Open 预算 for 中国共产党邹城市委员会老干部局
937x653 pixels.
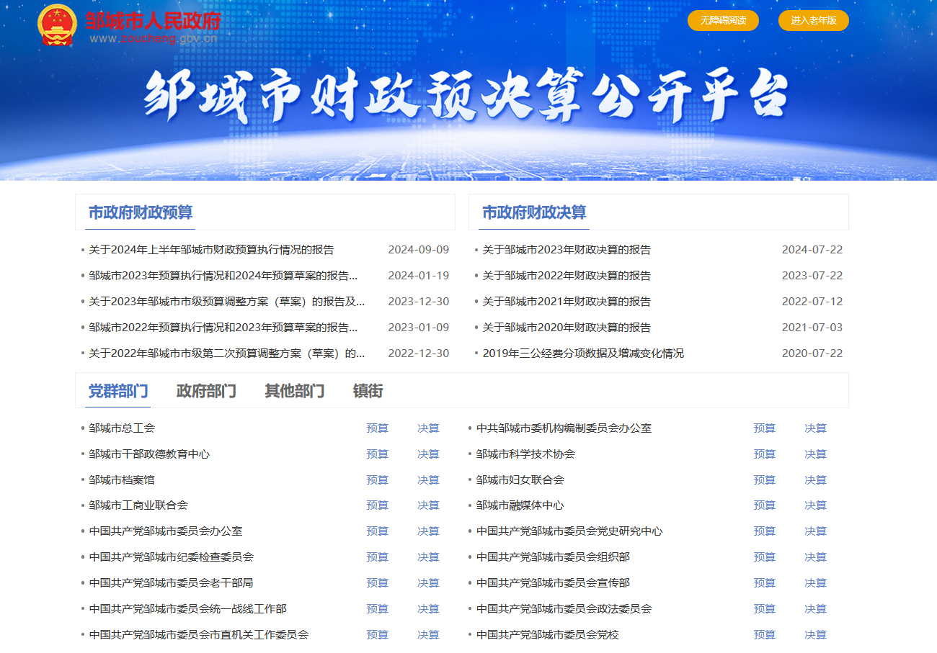pos(377,583)
